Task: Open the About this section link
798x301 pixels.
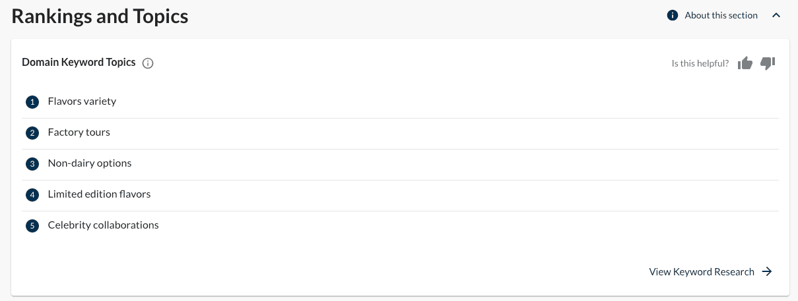Action: (x=721, y=15)
